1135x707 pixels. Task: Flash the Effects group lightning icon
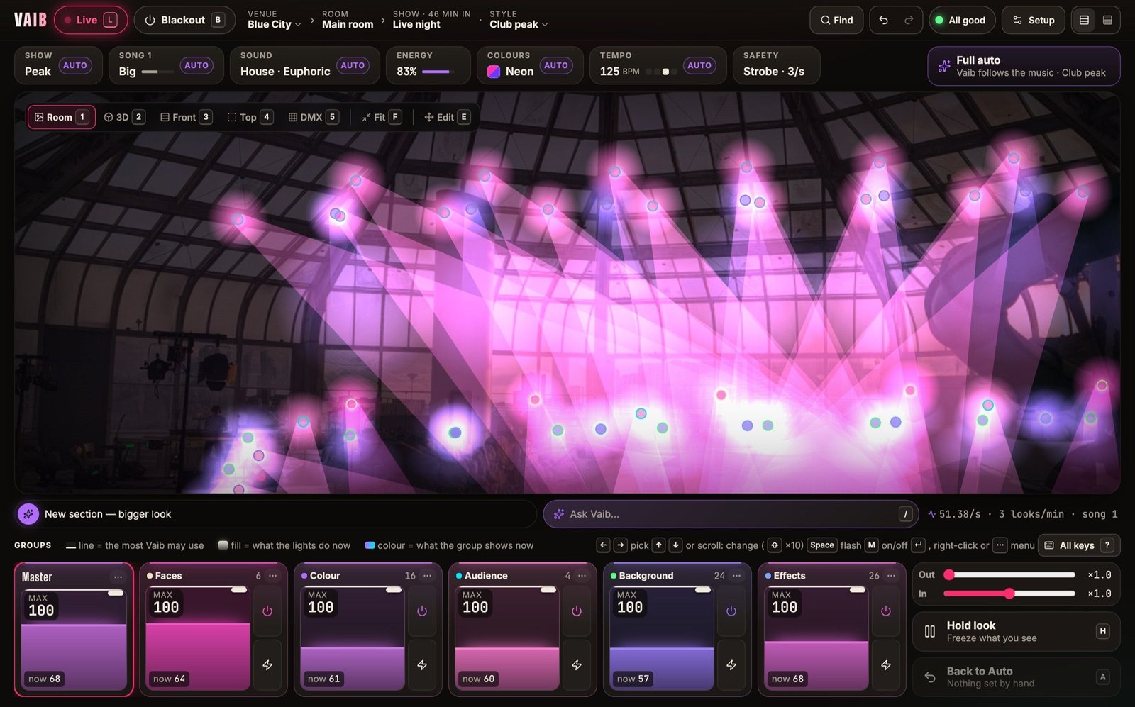pyautogui.click(x=886, y=664)
